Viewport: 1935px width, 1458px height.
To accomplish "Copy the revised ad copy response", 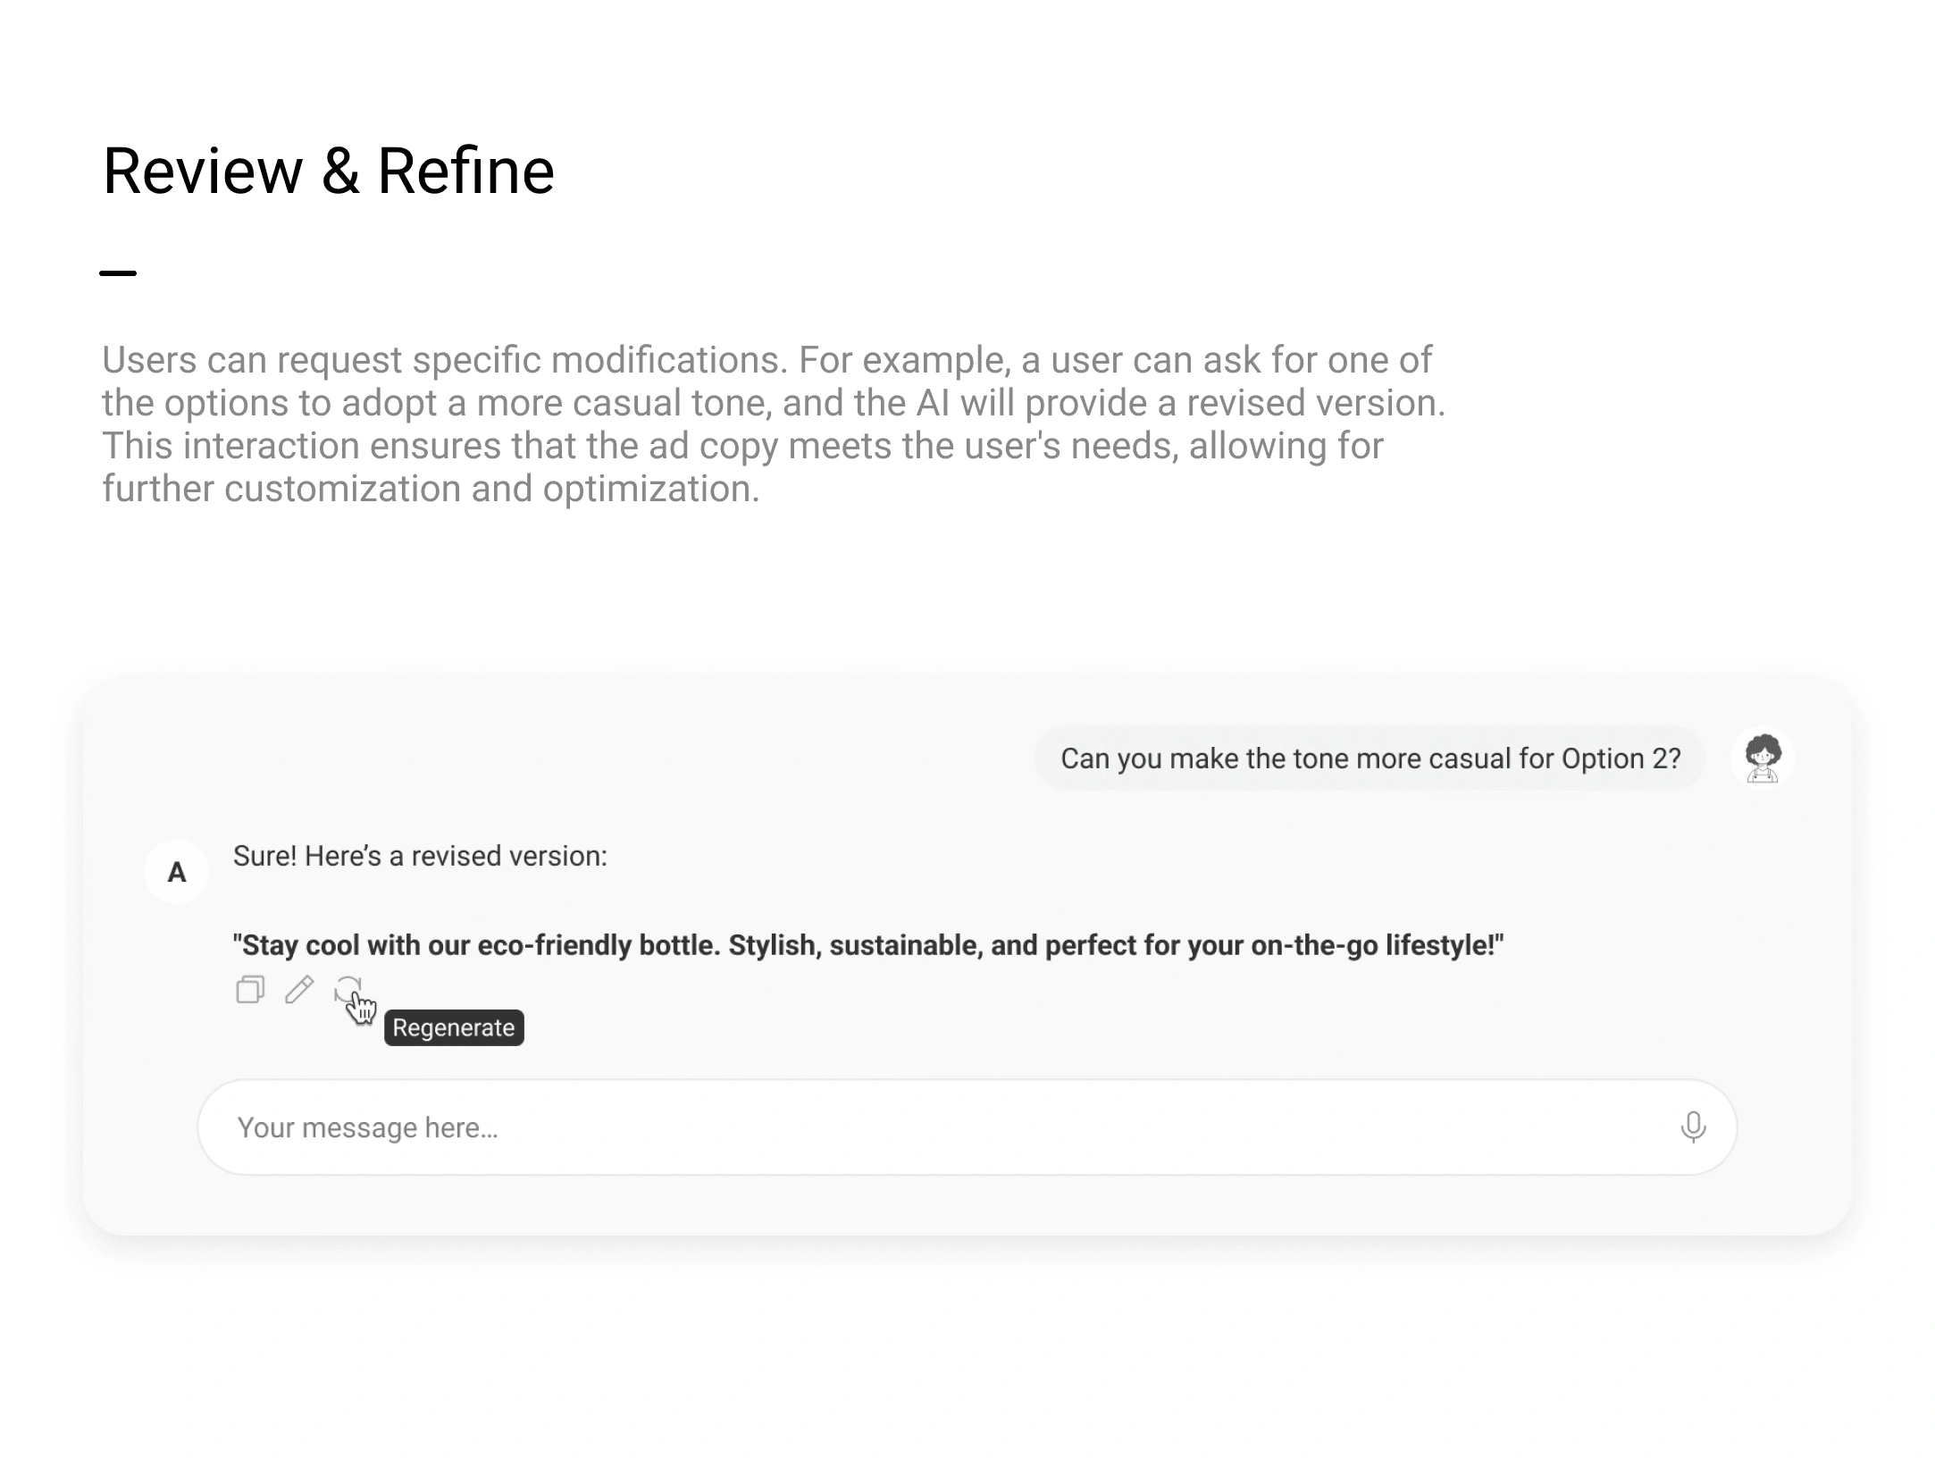I will [250, 990].
